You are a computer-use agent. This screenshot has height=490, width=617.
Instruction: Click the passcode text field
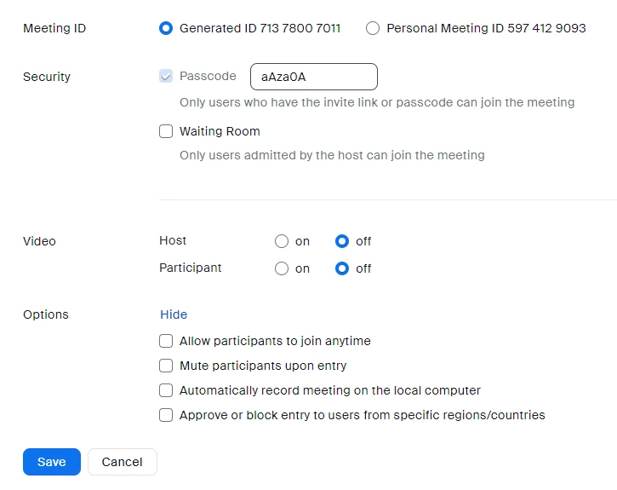(313, 77)
